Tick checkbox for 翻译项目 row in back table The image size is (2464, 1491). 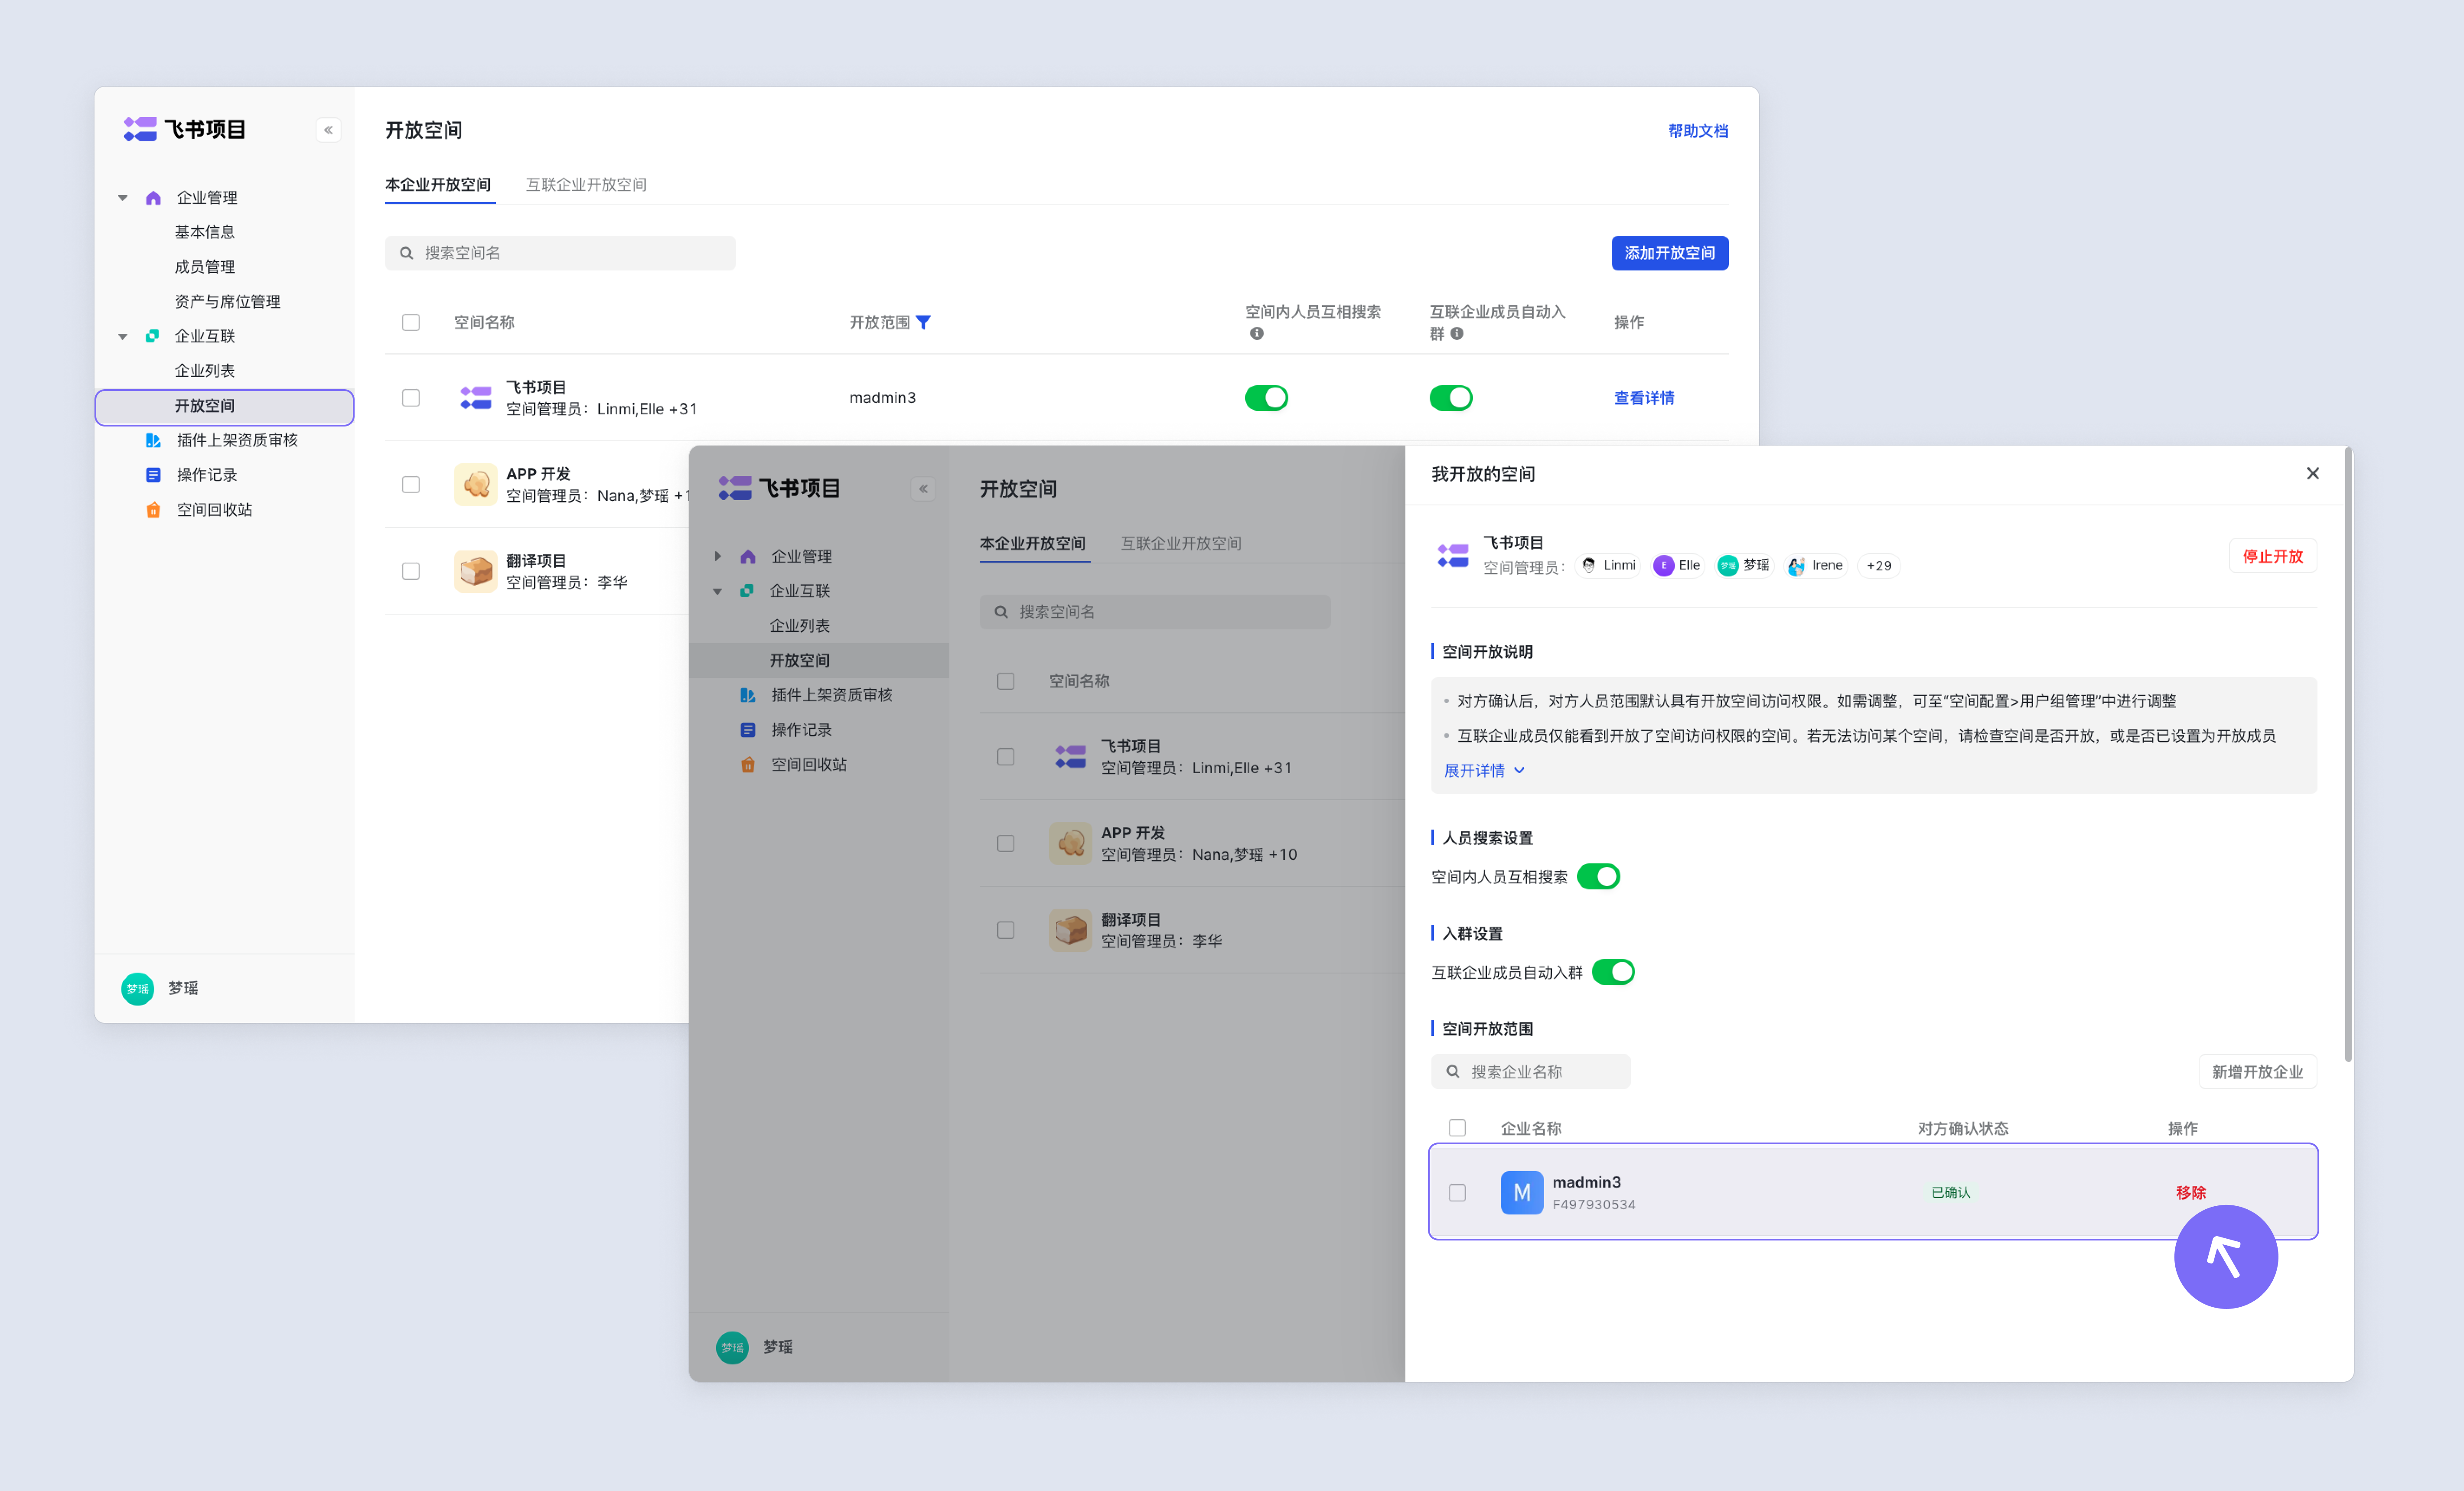[411, 571]
